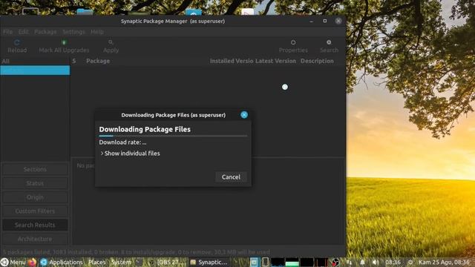Sort by Installed Version column
This screenshot has width=475, height=267.
232,61
